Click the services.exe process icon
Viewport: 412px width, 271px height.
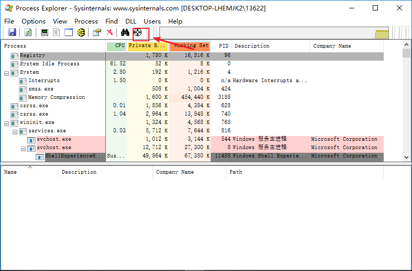click(x=23, y=131)
